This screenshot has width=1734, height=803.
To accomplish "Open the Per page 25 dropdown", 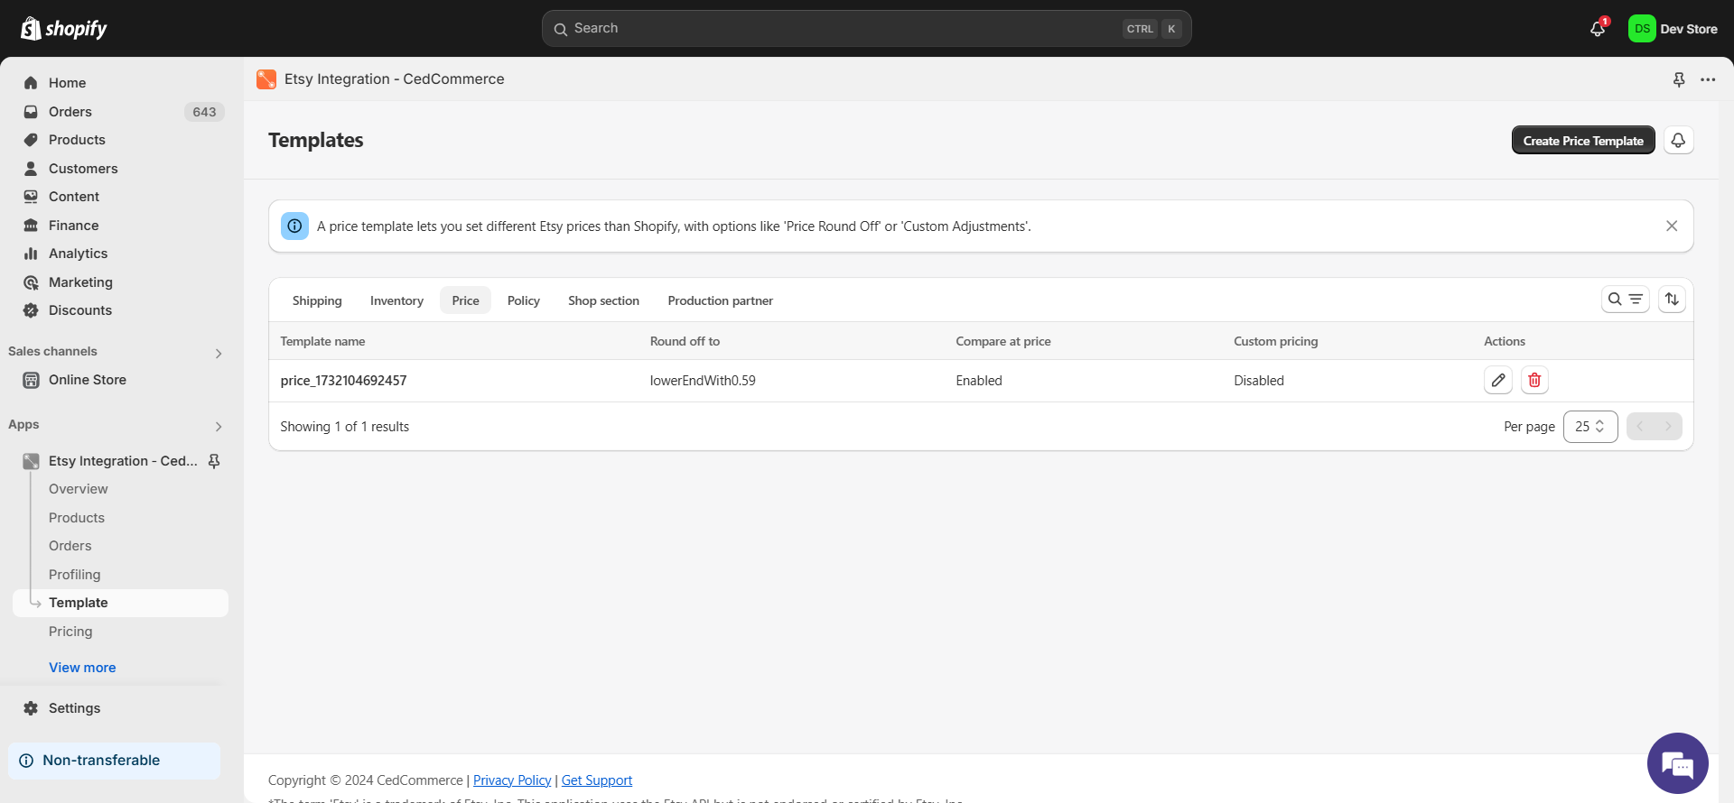I will tap(1590, 427).
